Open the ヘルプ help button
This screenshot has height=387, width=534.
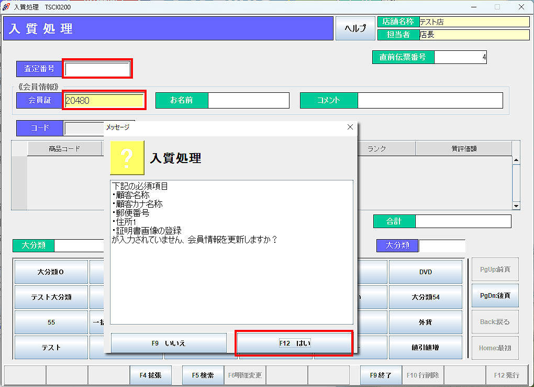pyautogui.click(x=355, y=29)
